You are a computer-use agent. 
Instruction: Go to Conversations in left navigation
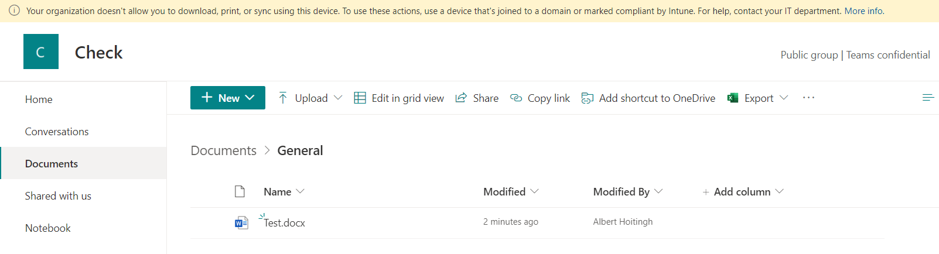[57, 132]
